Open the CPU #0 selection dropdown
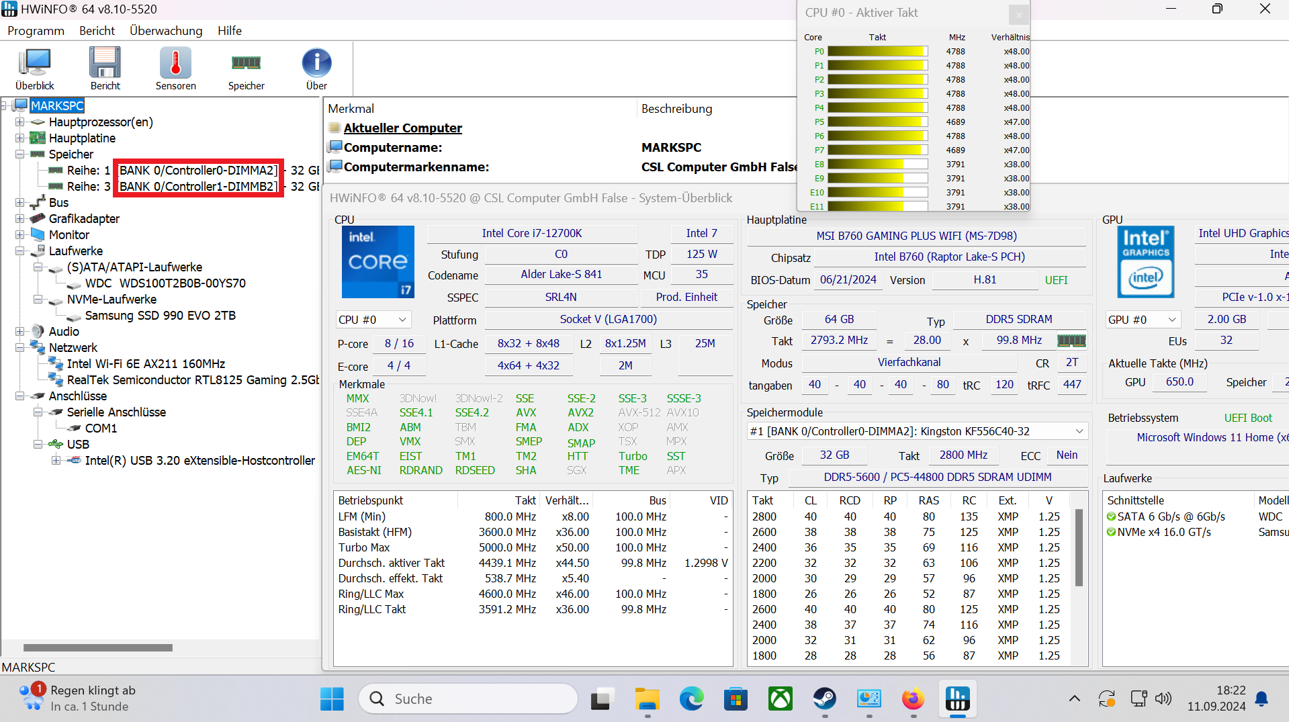Image resolution: width=1289 pixels, height=722 pixels. [x=373, y=320]
